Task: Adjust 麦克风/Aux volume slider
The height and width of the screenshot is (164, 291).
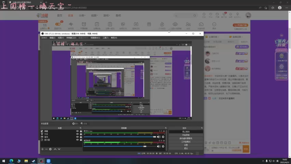Action: pos(120,137)
